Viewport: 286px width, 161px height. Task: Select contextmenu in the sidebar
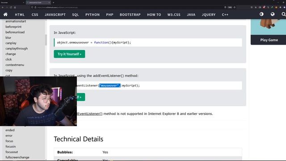click(15, 65)
